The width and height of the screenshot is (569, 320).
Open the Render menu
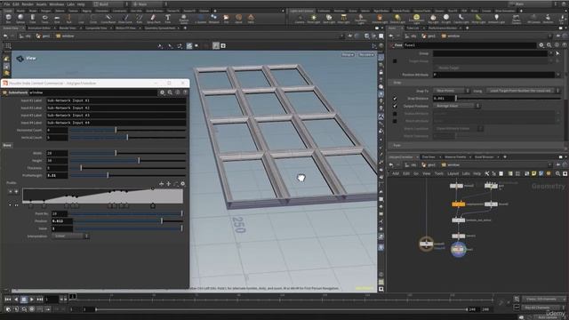pyautogui.click(x=28, y=4)
